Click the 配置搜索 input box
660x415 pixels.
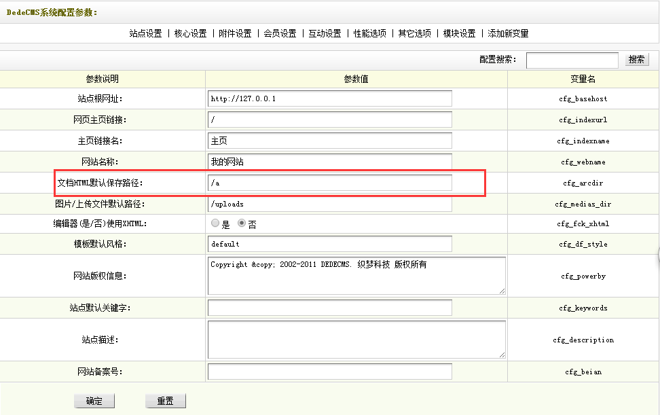coord(572,60)
